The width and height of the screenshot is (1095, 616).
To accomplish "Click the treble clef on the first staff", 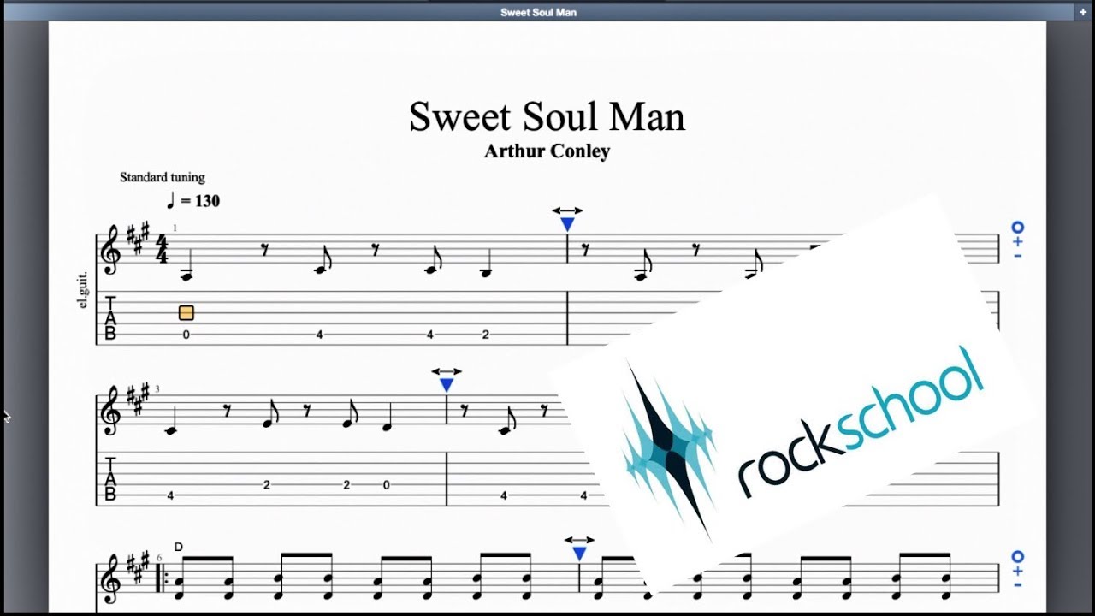I will (112, 249).
